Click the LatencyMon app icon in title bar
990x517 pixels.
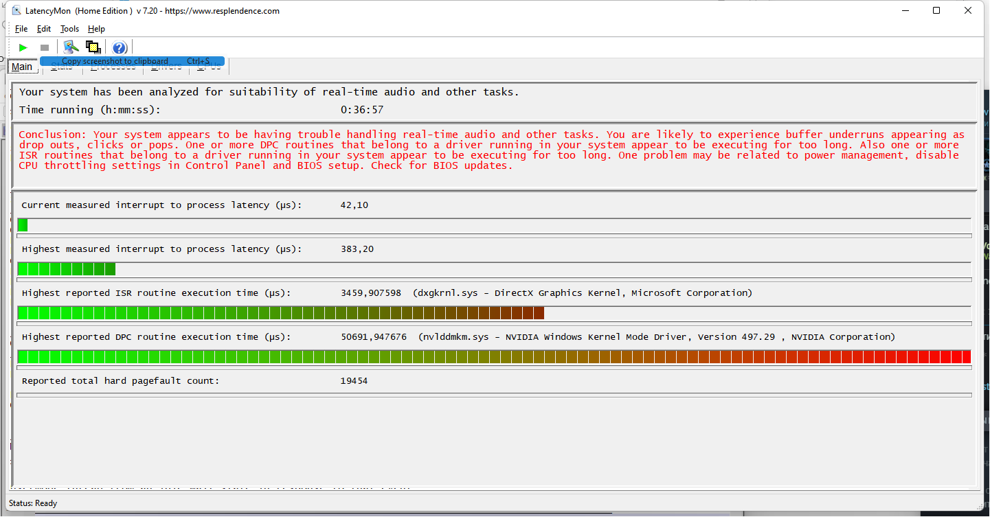click(x=16, y=10)
